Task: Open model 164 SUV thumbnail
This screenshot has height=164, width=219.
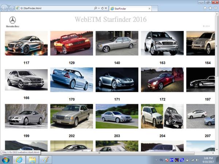Action: point(200,43)
